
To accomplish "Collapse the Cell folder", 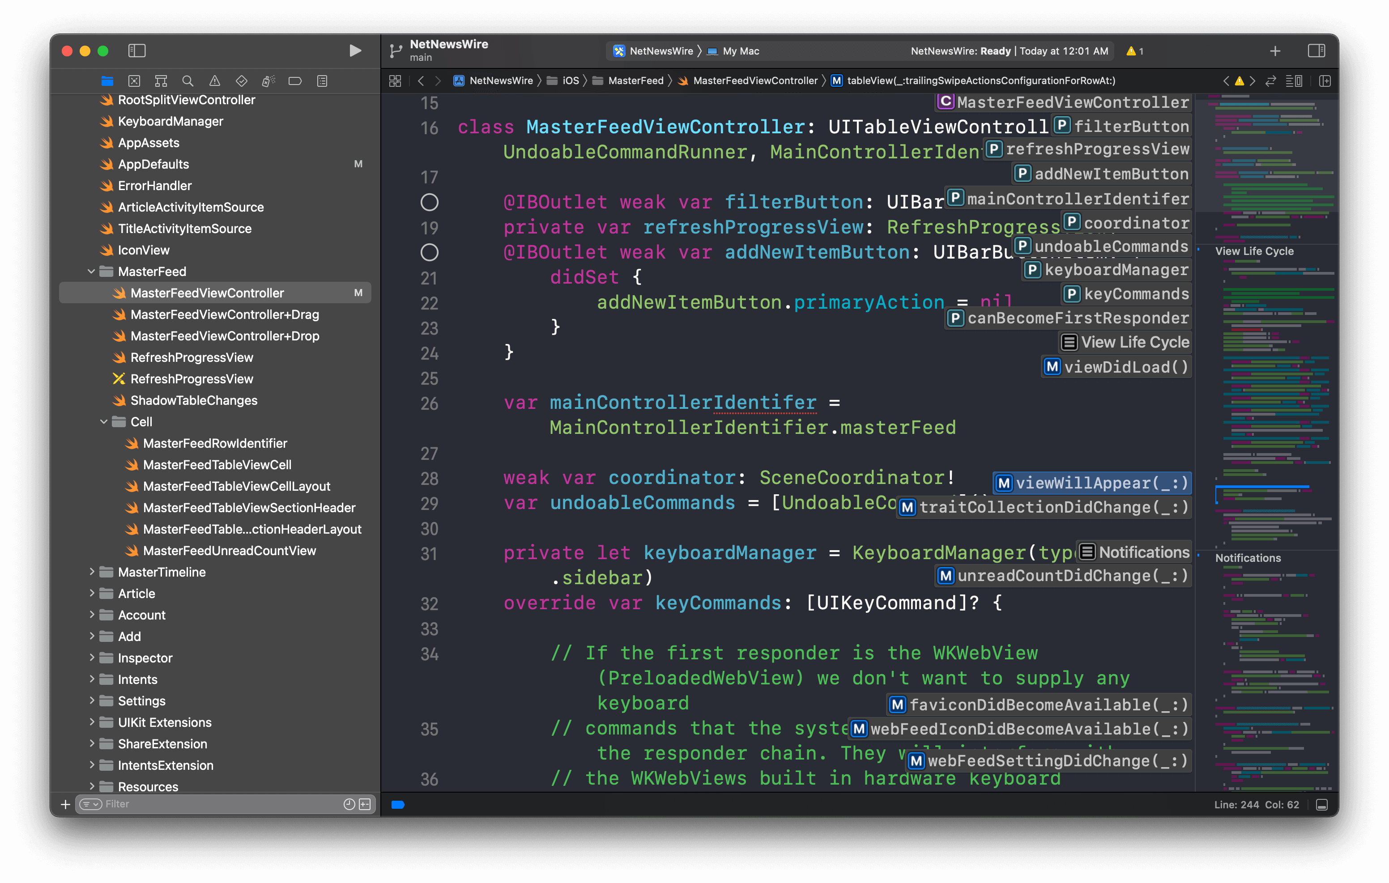I will pos(104,422).
